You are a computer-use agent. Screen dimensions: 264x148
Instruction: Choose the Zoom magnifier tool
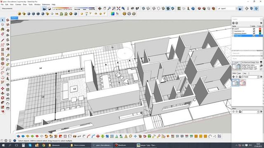[109, 8]
